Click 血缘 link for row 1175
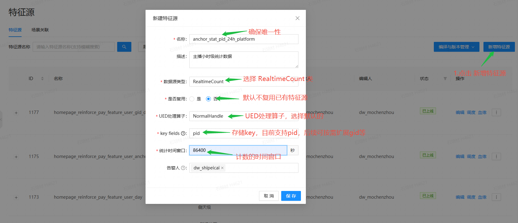 coord(482,156)
